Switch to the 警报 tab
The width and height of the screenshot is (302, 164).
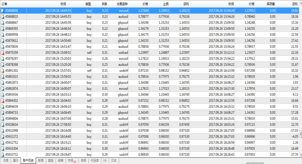(x=51, y=161)
